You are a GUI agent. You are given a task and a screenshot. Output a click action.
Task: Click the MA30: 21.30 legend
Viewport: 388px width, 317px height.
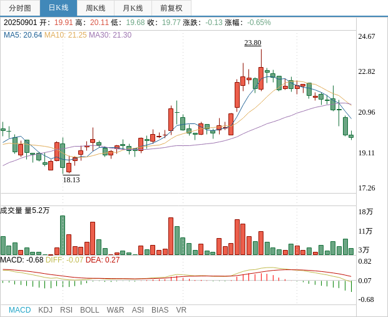tap(110, 35)
